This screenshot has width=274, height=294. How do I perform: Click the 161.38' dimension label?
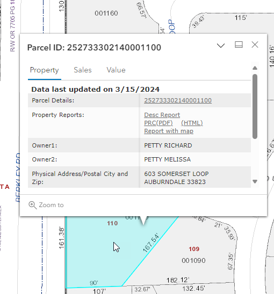[x=62, y=238]
